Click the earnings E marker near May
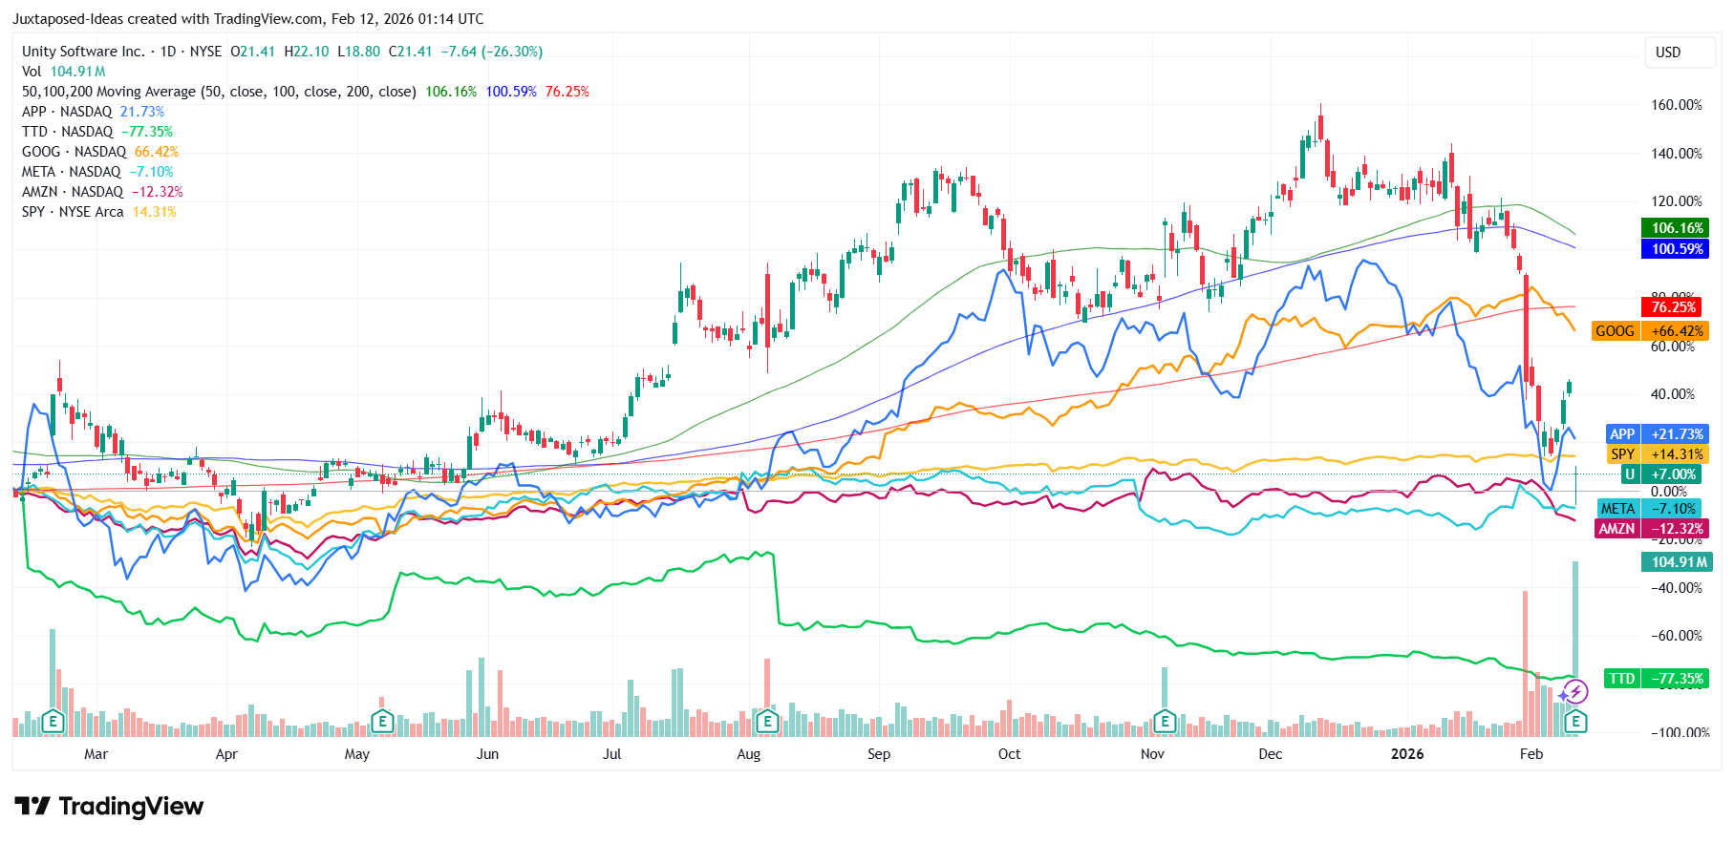The width and height of the screenshot is (1734, 842). pyautogui.click(x=382, y=721)
